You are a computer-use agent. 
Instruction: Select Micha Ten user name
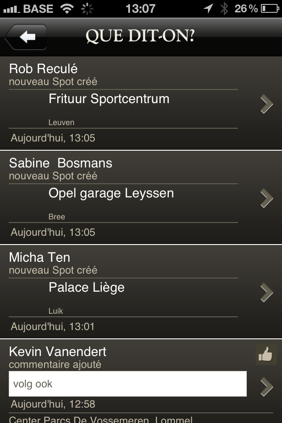click(40, 257)
